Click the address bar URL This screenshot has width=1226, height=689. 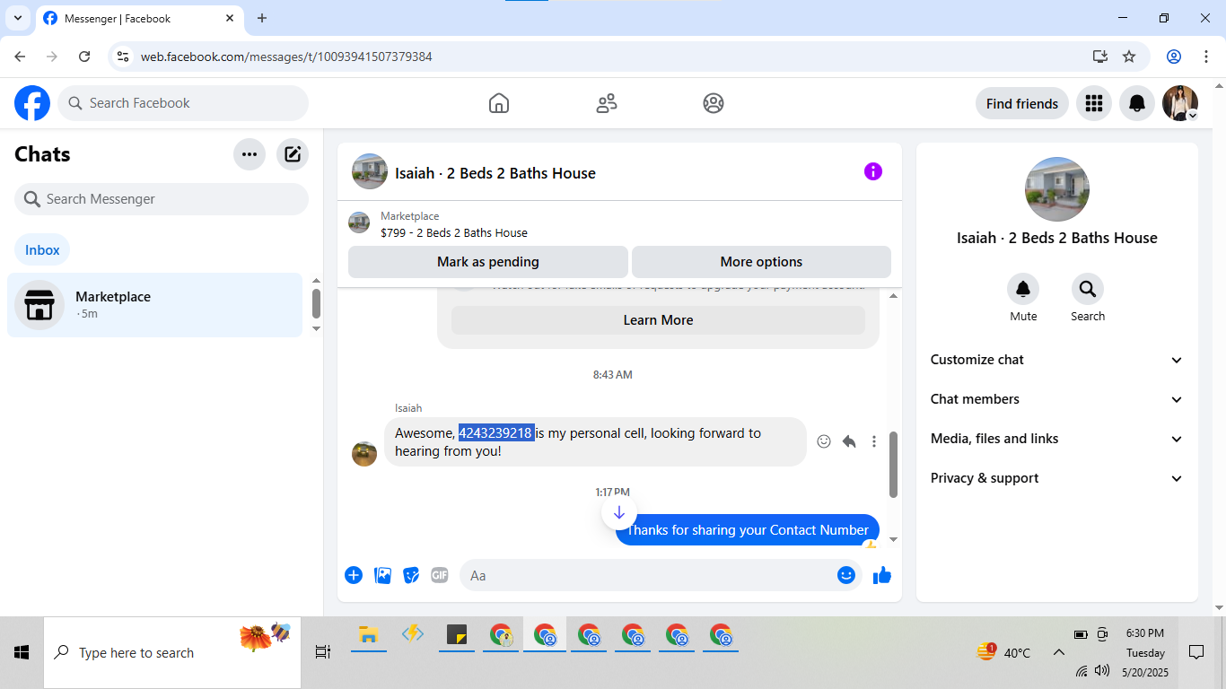(x=286, y=57)
